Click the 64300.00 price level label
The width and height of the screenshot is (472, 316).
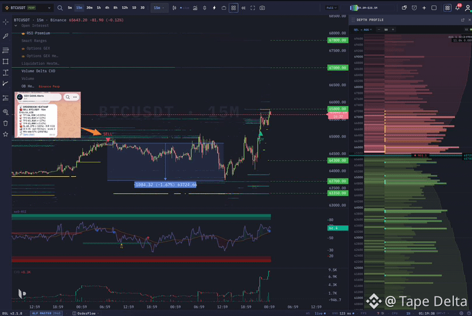click(x=337, y=160)
